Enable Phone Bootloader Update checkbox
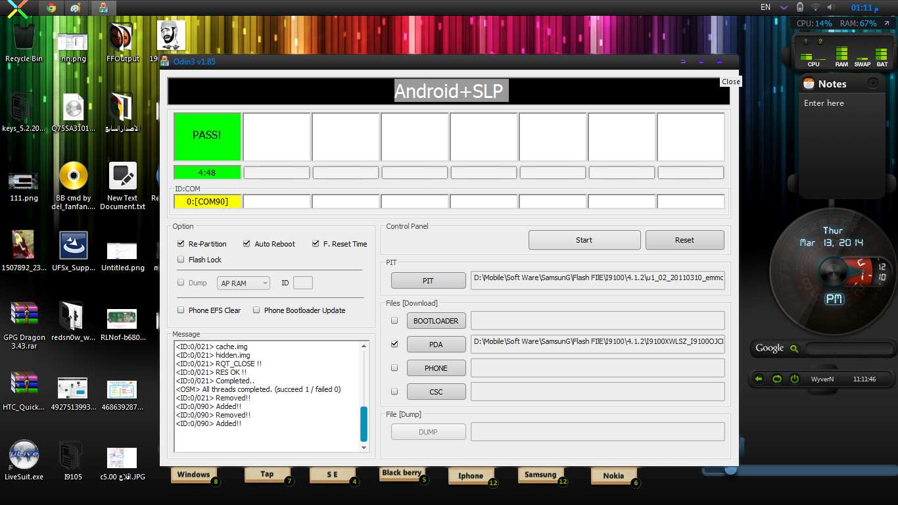898x505 pixels. click(x=257, y=310)
